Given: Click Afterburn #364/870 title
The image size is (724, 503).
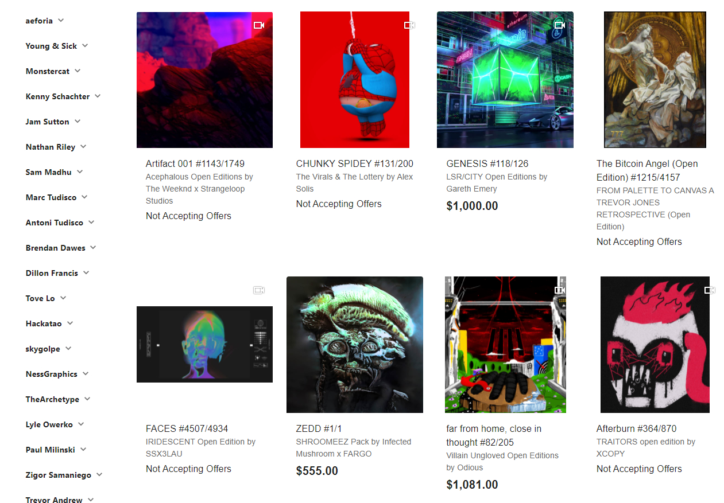Looking at the screenshot, I should [637, 428].
